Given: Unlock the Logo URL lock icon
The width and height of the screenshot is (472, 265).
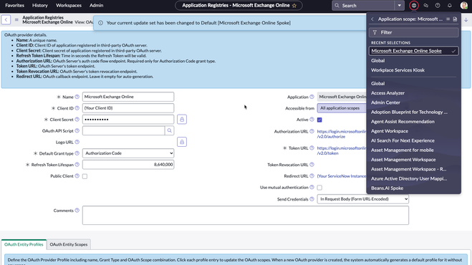Looking at the screenshot, I should point(182,142).
